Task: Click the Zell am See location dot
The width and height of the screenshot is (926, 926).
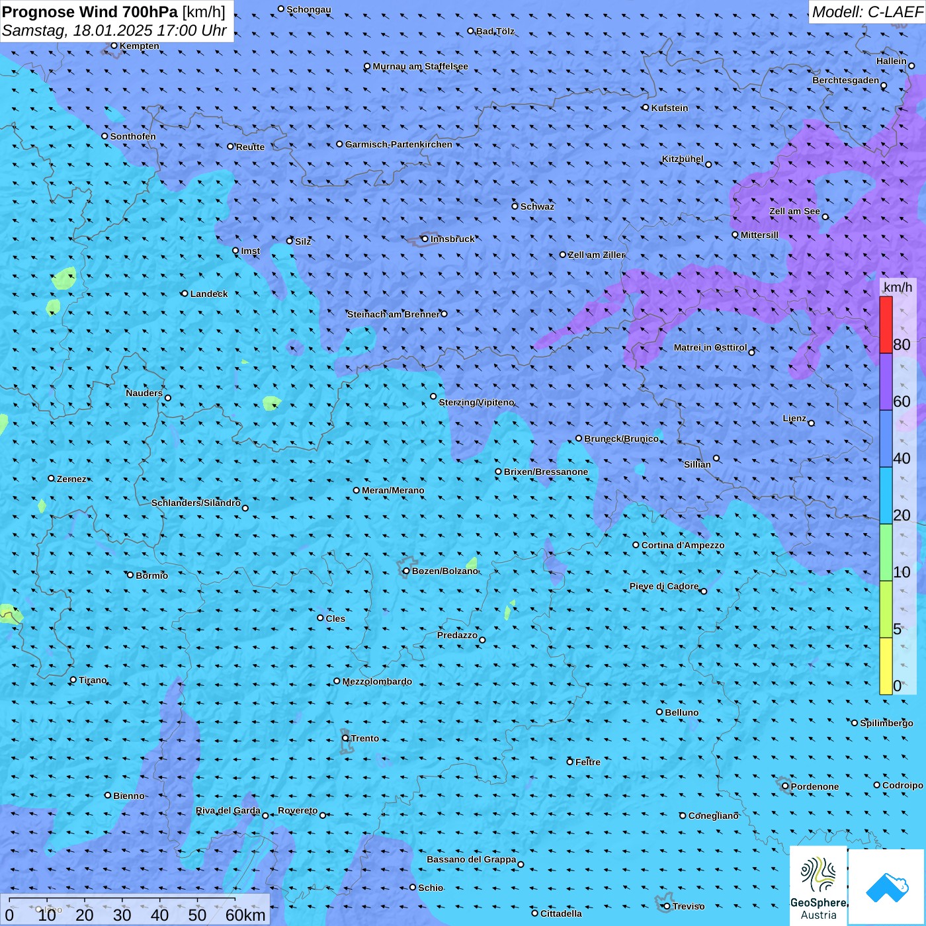Action: click(x=825, y=217)
